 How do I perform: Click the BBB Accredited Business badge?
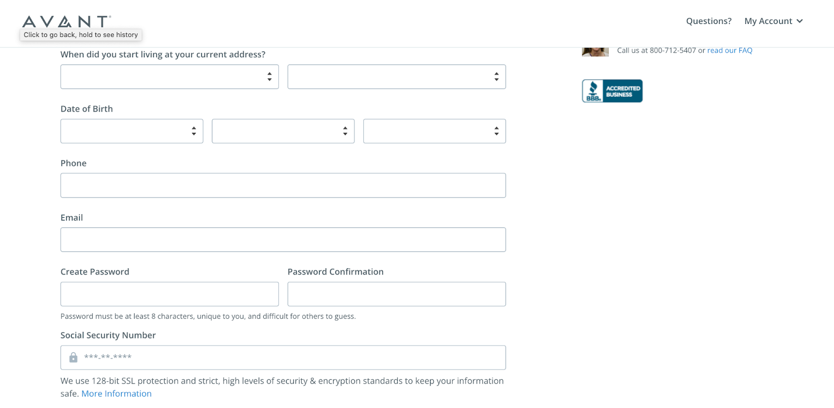612,91
